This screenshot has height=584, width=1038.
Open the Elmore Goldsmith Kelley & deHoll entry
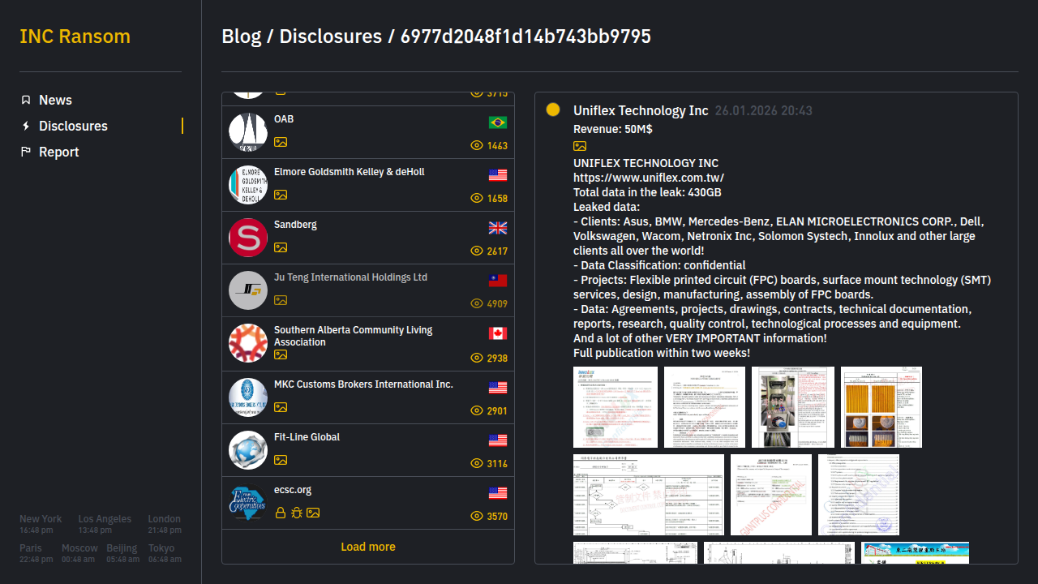349,172
